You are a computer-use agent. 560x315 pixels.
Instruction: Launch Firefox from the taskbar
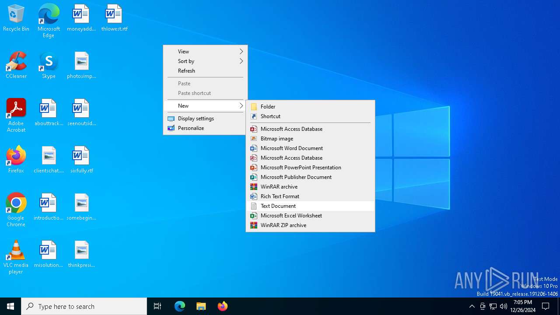(x=223, y=306)
